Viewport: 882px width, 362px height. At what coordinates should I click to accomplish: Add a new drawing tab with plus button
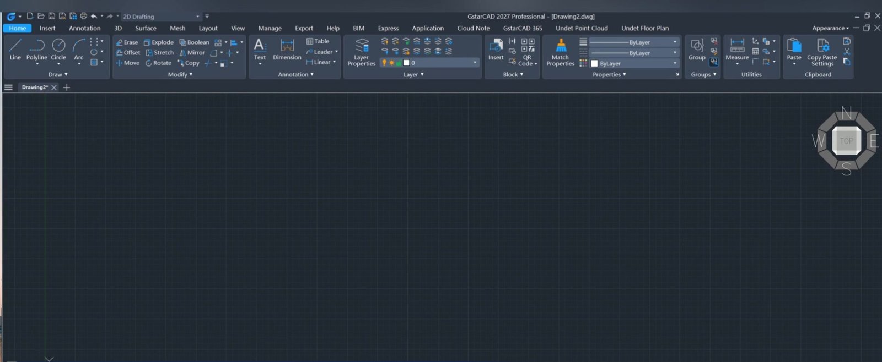pyautogui.click(x=67, y=87)
